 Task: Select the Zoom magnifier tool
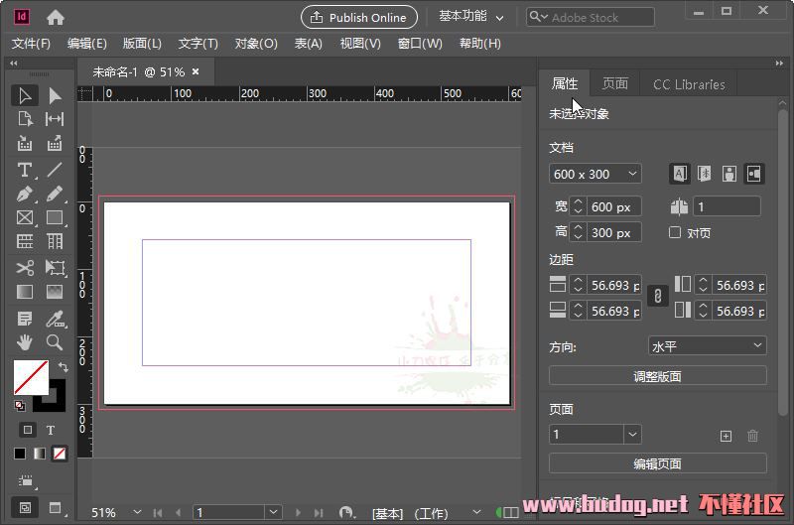pos(55,342)
